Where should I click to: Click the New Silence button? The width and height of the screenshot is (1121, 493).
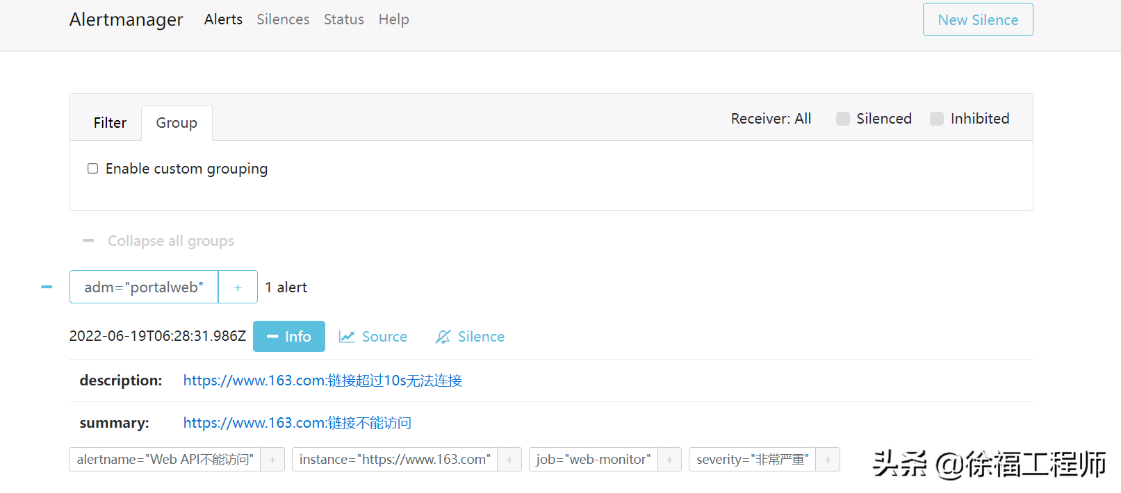[977, 20]
